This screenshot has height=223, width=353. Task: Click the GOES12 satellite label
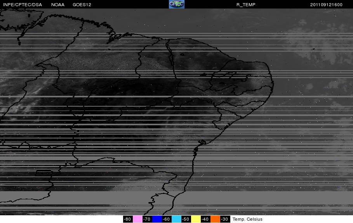(x=82, y=5)
